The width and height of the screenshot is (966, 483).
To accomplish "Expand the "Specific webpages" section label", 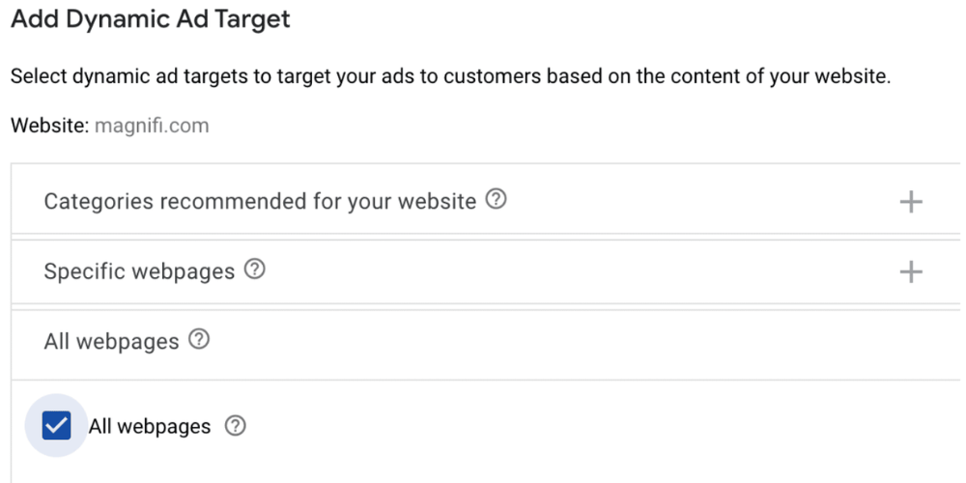I will click(139, 271).
